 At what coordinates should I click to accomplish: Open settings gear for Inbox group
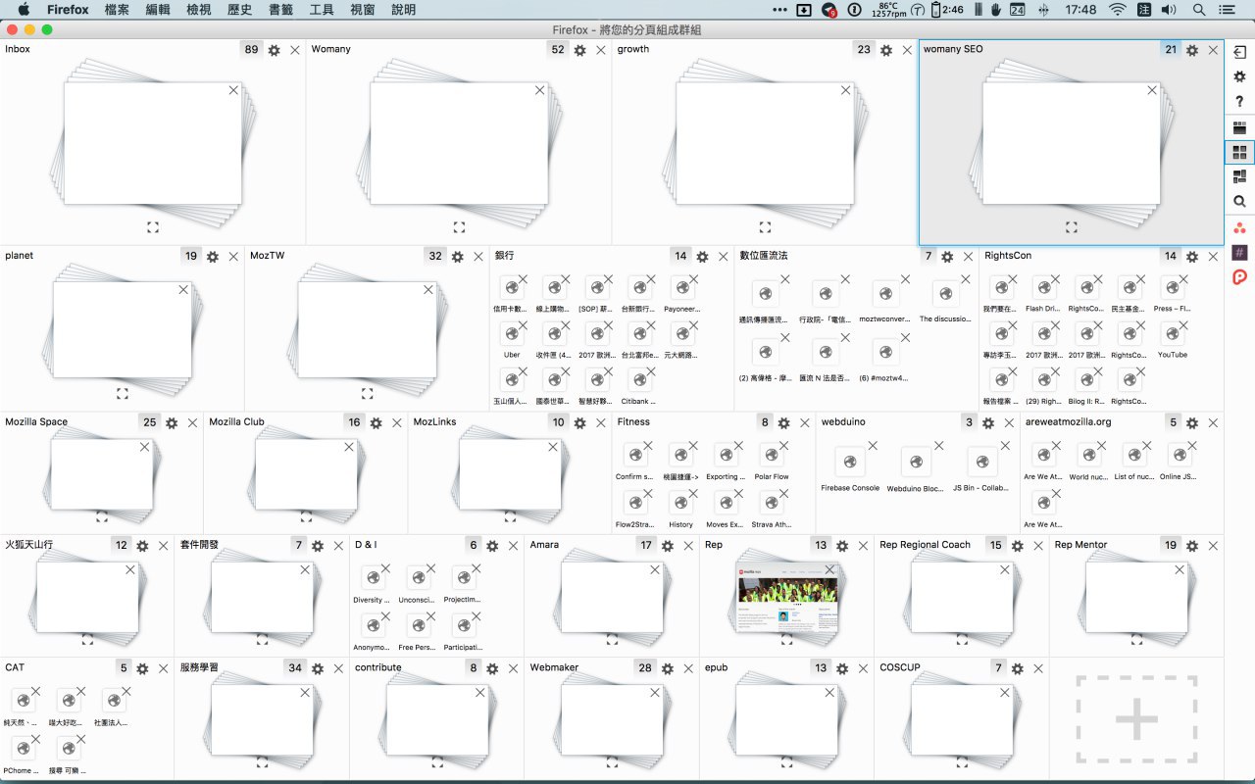pos(275,50)
